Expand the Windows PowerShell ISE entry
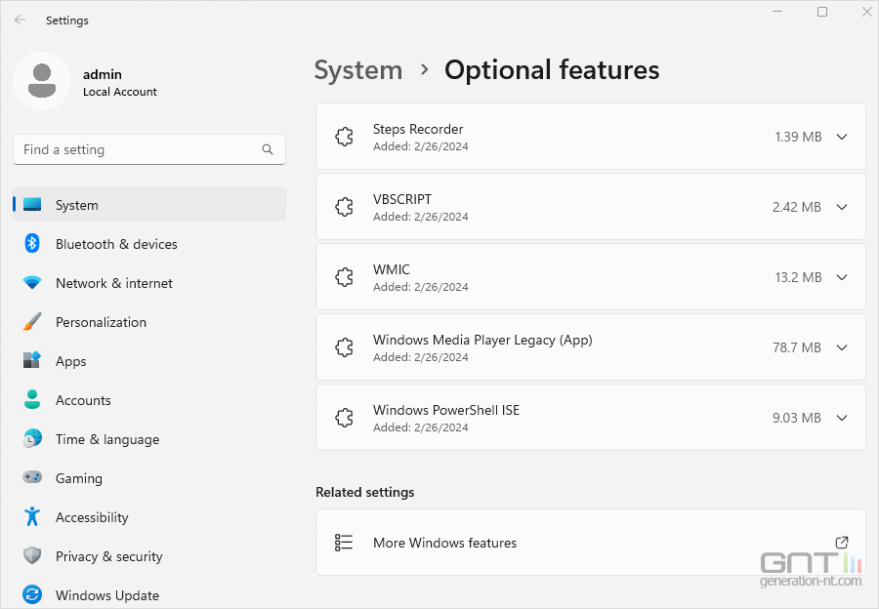 842,418
